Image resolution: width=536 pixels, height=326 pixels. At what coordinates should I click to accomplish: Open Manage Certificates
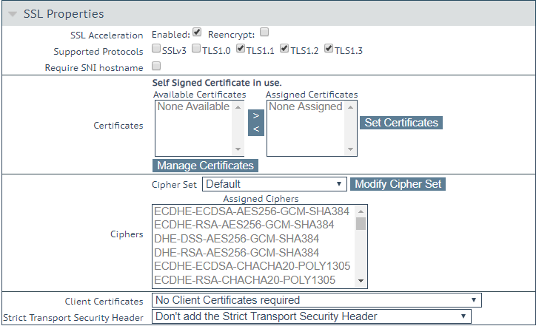pyautogui.click(x=206, y=166)
